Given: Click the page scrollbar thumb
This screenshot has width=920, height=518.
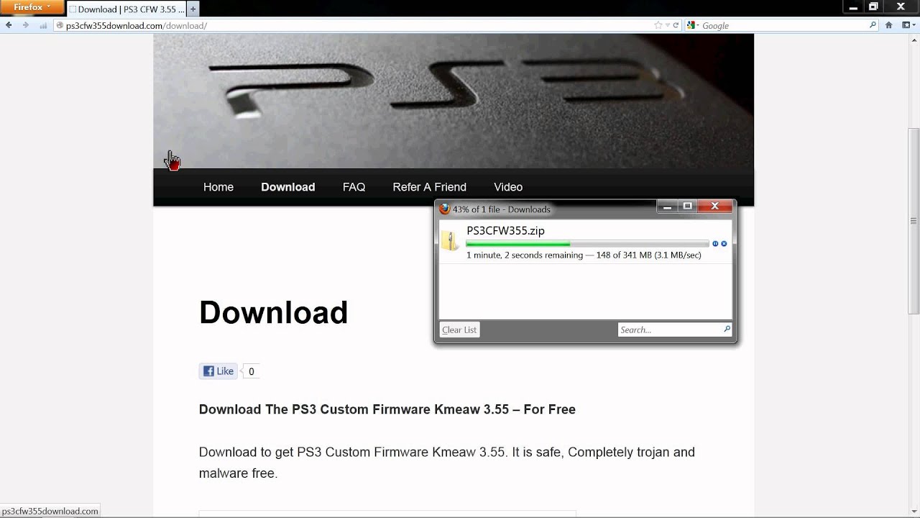Looking at the screenshot, I should (x=914, y=221).
